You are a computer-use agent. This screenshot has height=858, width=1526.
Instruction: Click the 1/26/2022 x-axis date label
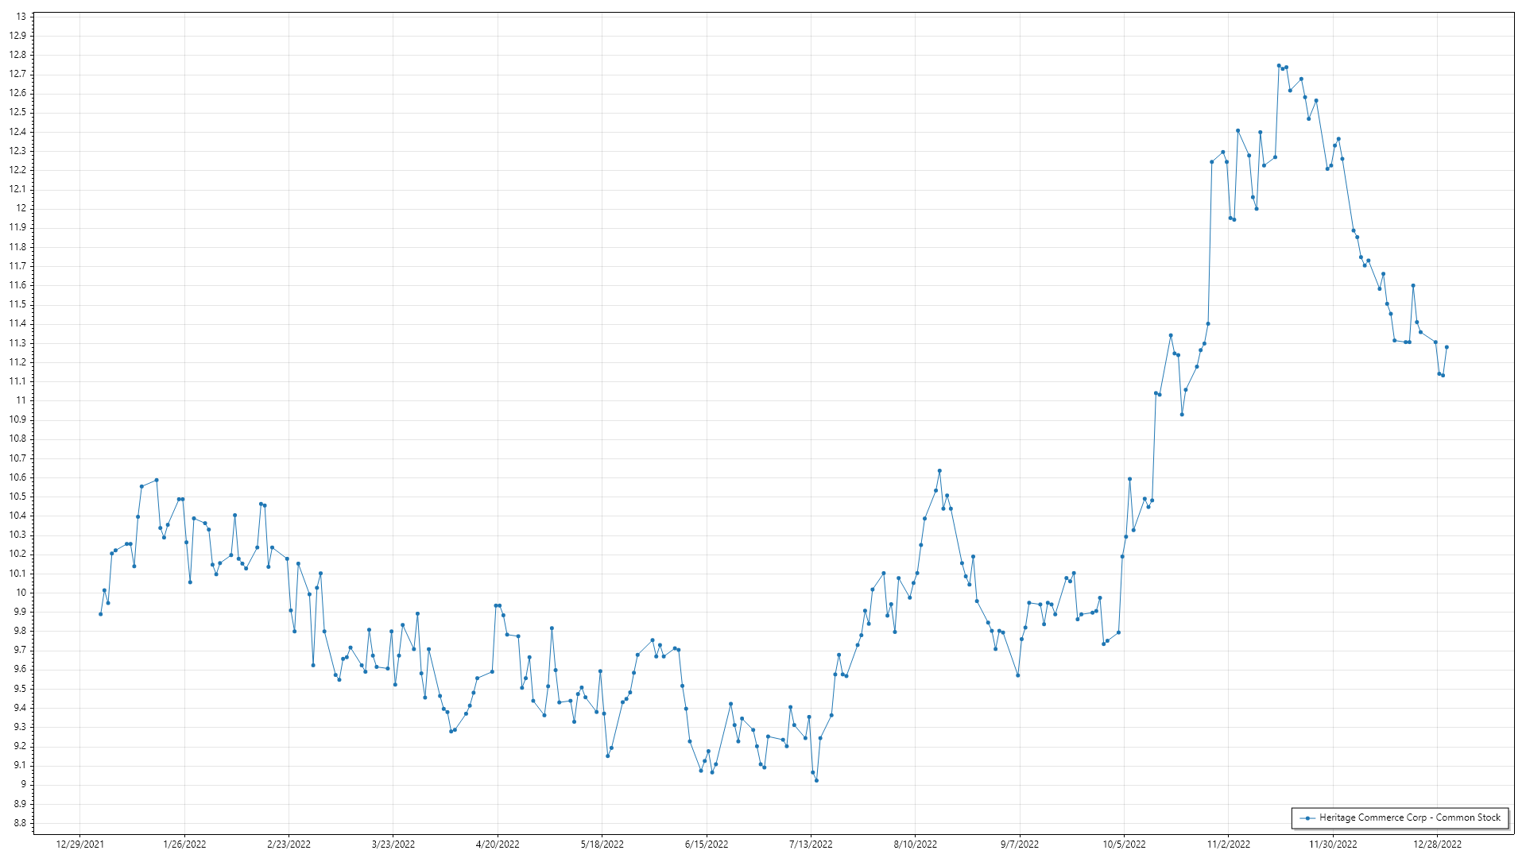tap(184, 844)
